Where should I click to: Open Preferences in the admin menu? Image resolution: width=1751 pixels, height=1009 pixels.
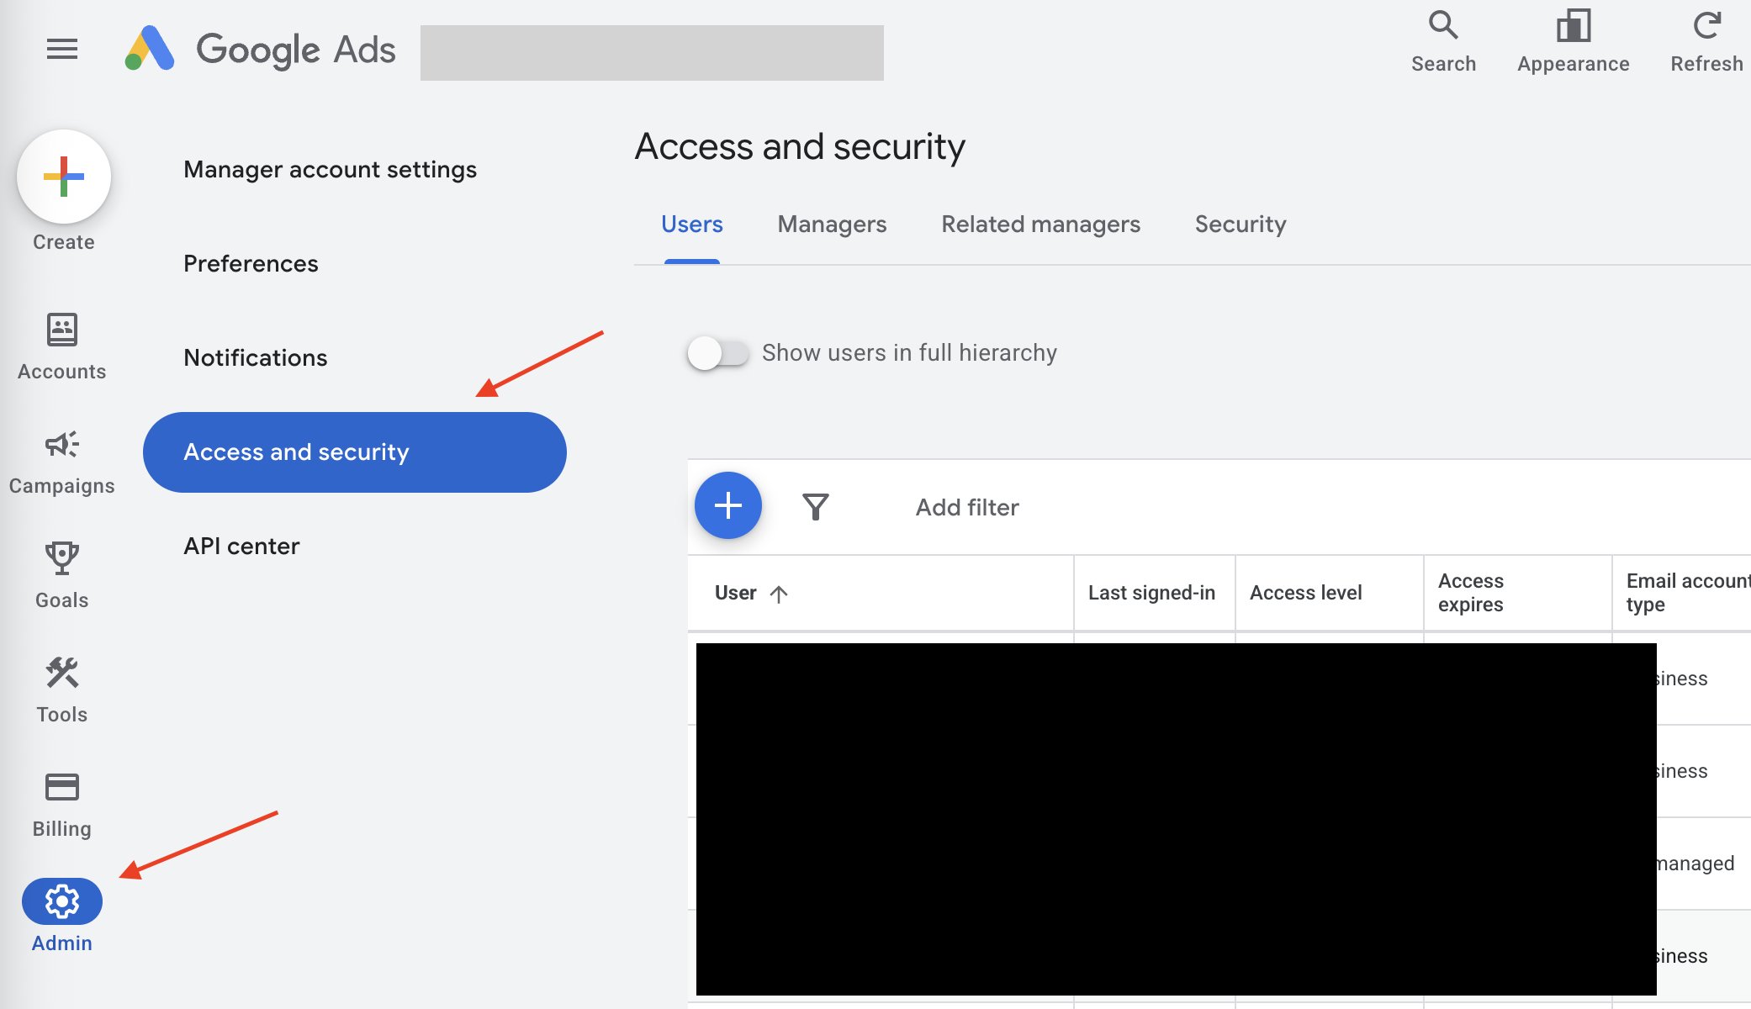(x=251, y=264)
